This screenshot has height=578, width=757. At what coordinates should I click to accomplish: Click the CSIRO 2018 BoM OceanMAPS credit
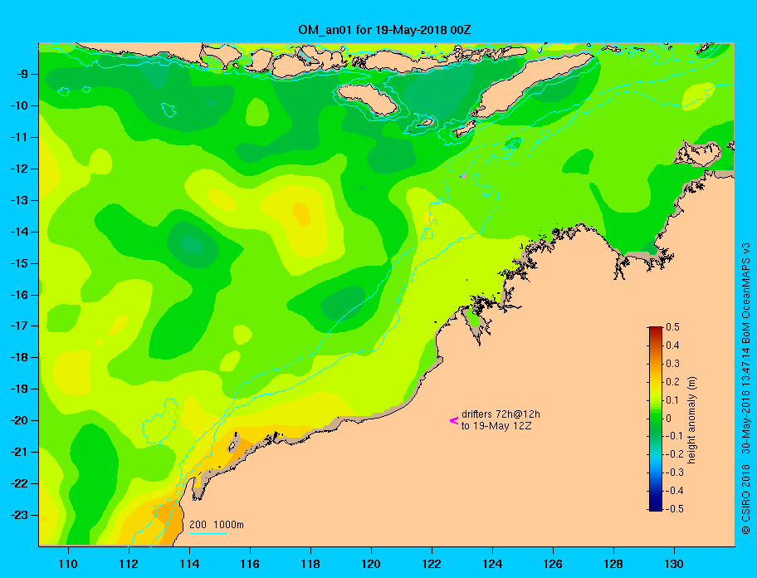[x=745, y=388]
